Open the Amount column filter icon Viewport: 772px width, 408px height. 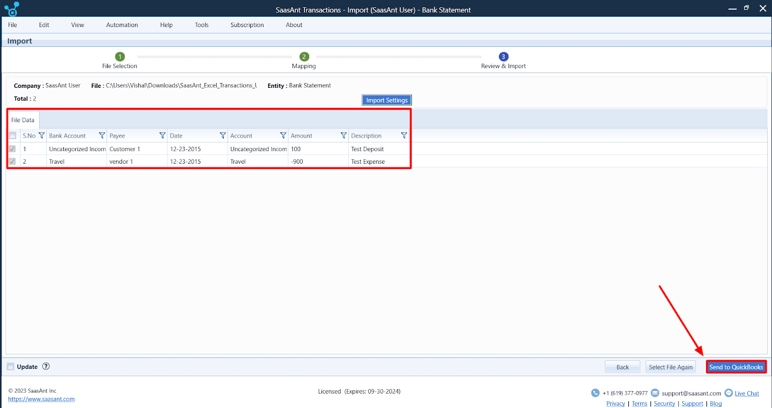pos(344,136)
